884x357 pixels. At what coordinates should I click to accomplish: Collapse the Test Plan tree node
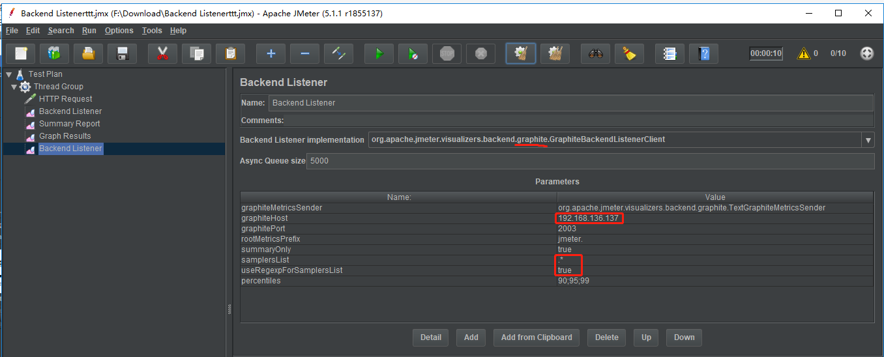pos(8,74)
